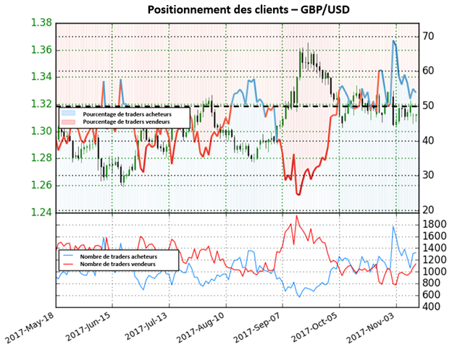Click the pink swatch for sellers percentage
Screen dimensions: 452x347
point(68,121)
